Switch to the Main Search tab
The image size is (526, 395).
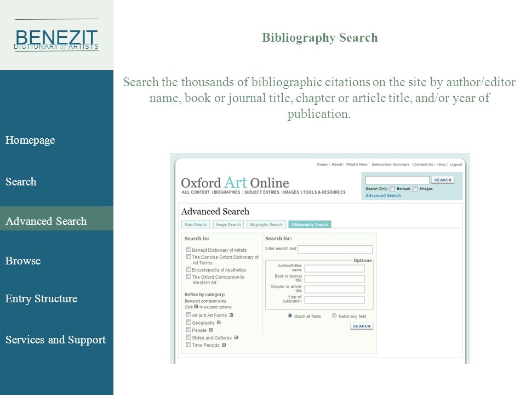click(196, 224)
